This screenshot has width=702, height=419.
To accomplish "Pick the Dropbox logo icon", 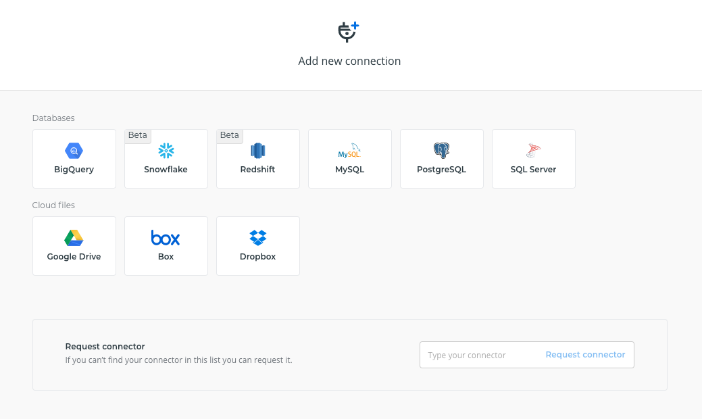I will tap(258, 238).
